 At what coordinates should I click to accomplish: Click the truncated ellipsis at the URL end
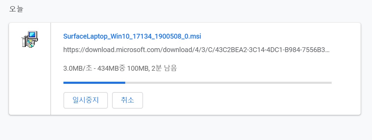(x=327, y=51)
